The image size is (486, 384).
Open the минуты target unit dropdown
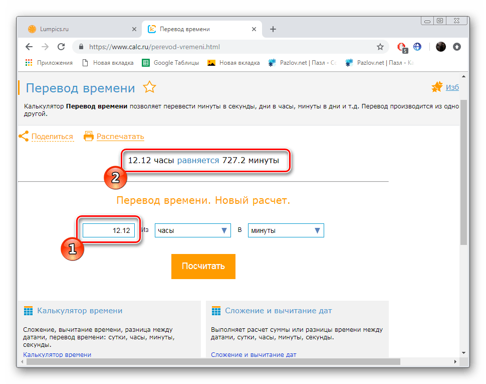pyautogui.click(x=286, y=230)
